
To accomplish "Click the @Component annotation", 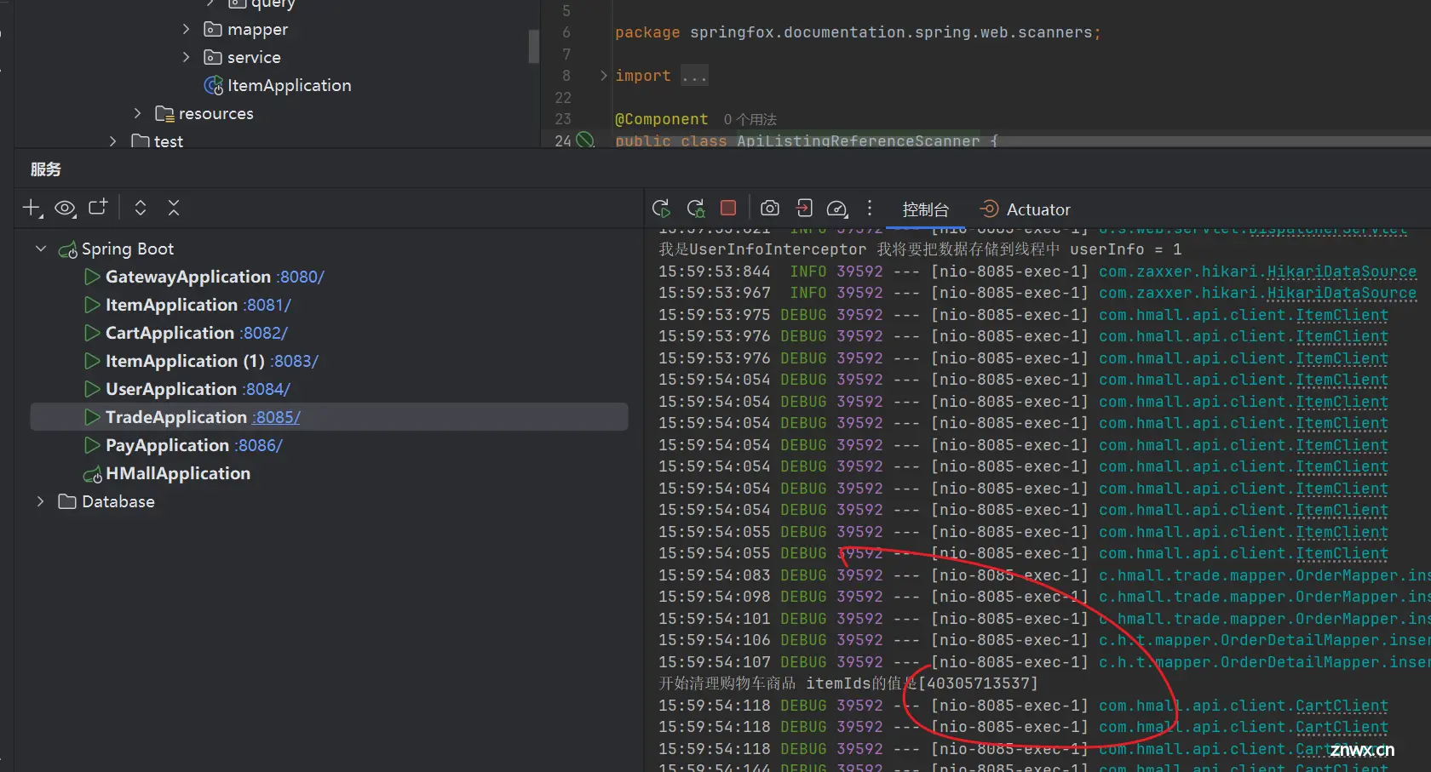I will pos(662,119).
